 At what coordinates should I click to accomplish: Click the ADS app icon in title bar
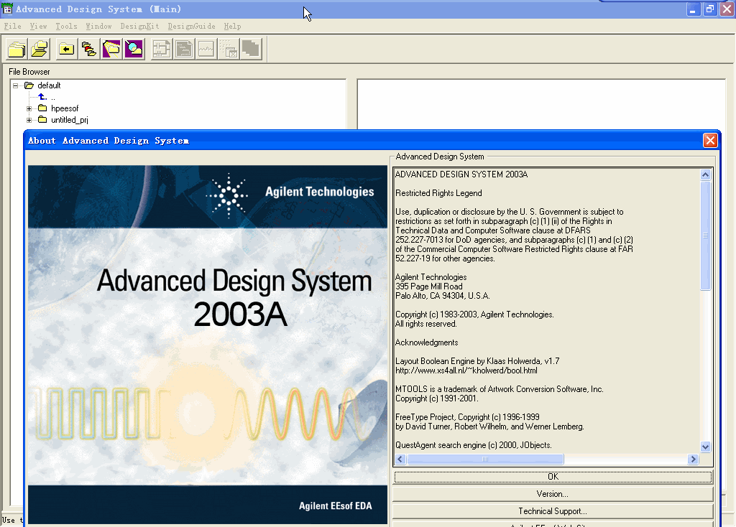click(7, 9)
